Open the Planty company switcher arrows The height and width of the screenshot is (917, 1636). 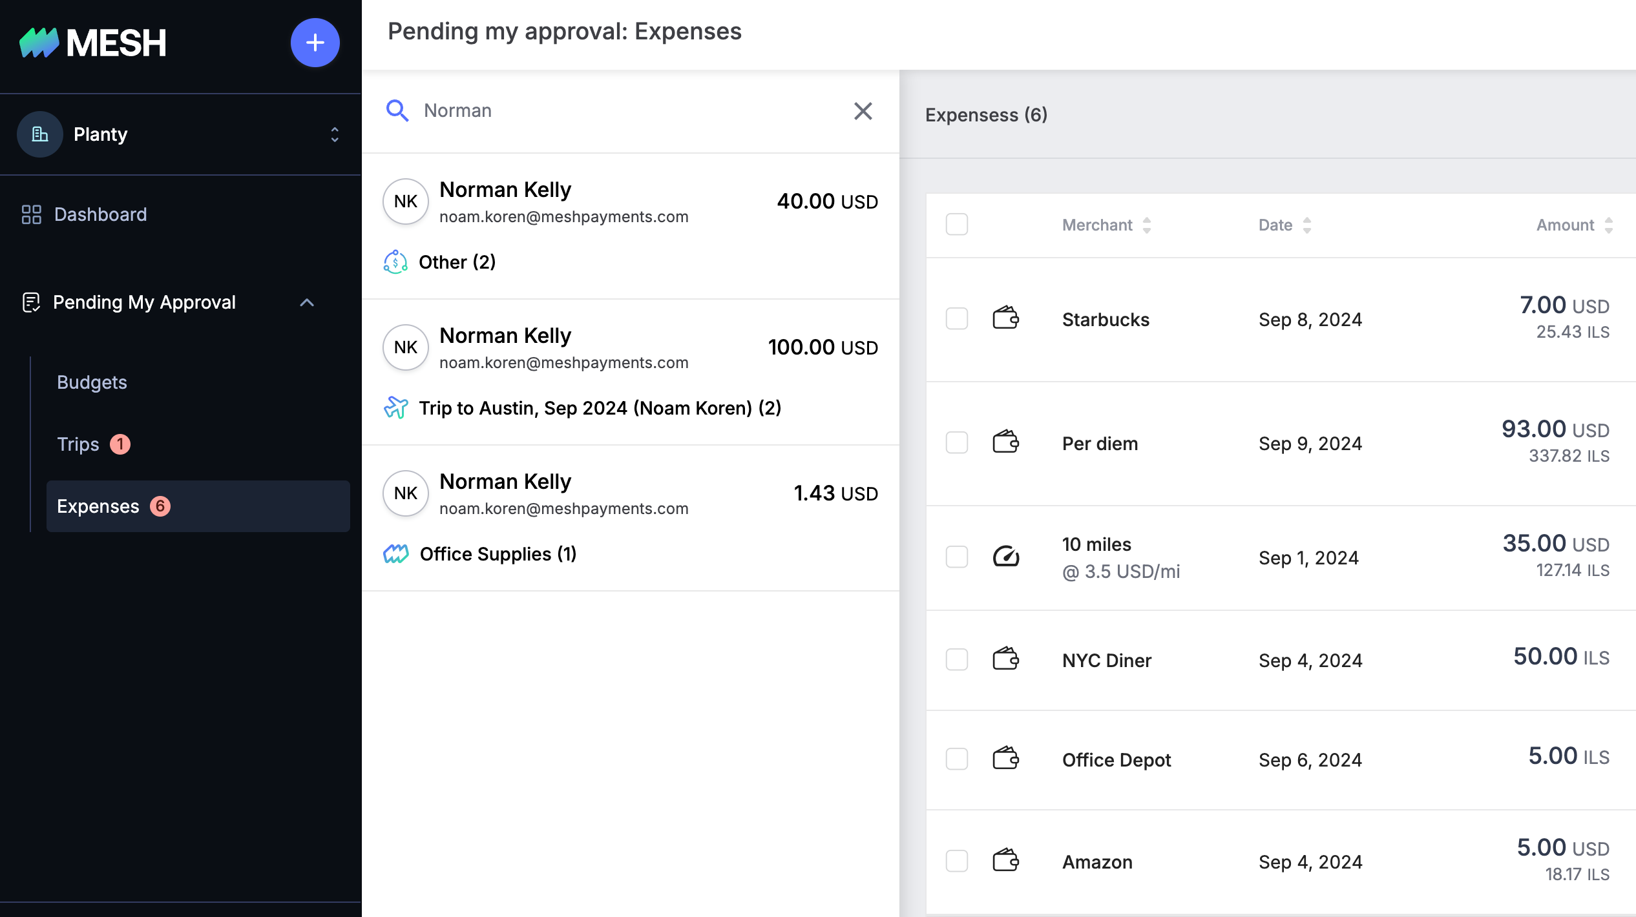click(335, 134)
